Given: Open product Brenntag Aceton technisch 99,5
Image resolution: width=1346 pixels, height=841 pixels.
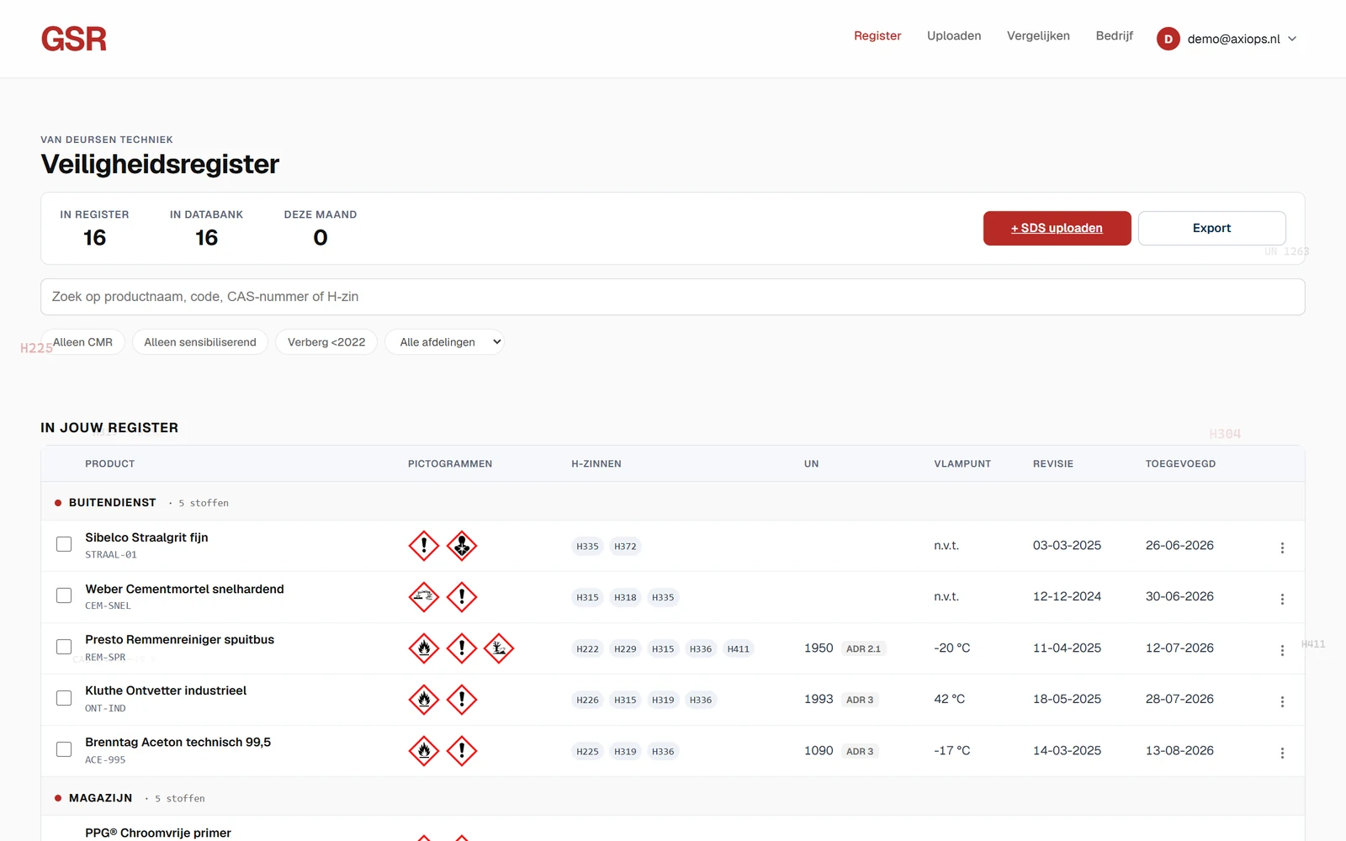Looking at the screenshot, I should tap(178, 742).
